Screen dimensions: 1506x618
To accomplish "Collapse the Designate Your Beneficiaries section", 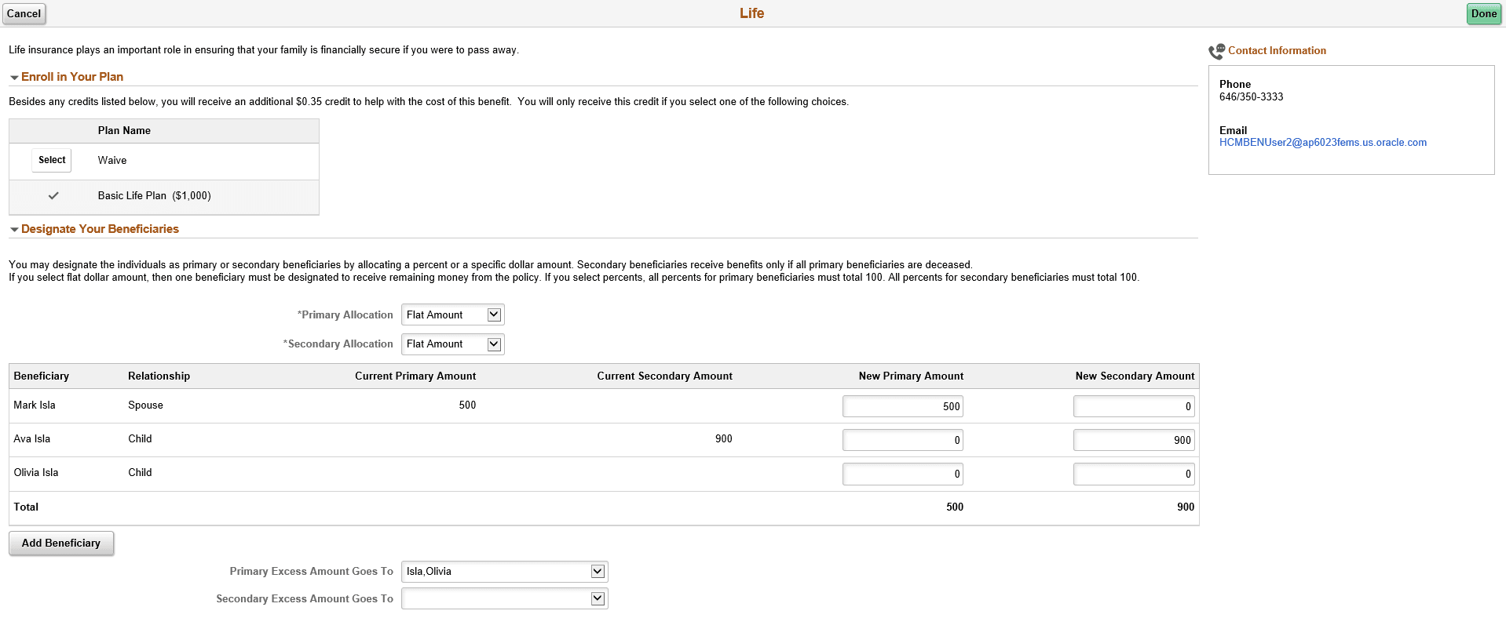I will [x=14, y=230].
